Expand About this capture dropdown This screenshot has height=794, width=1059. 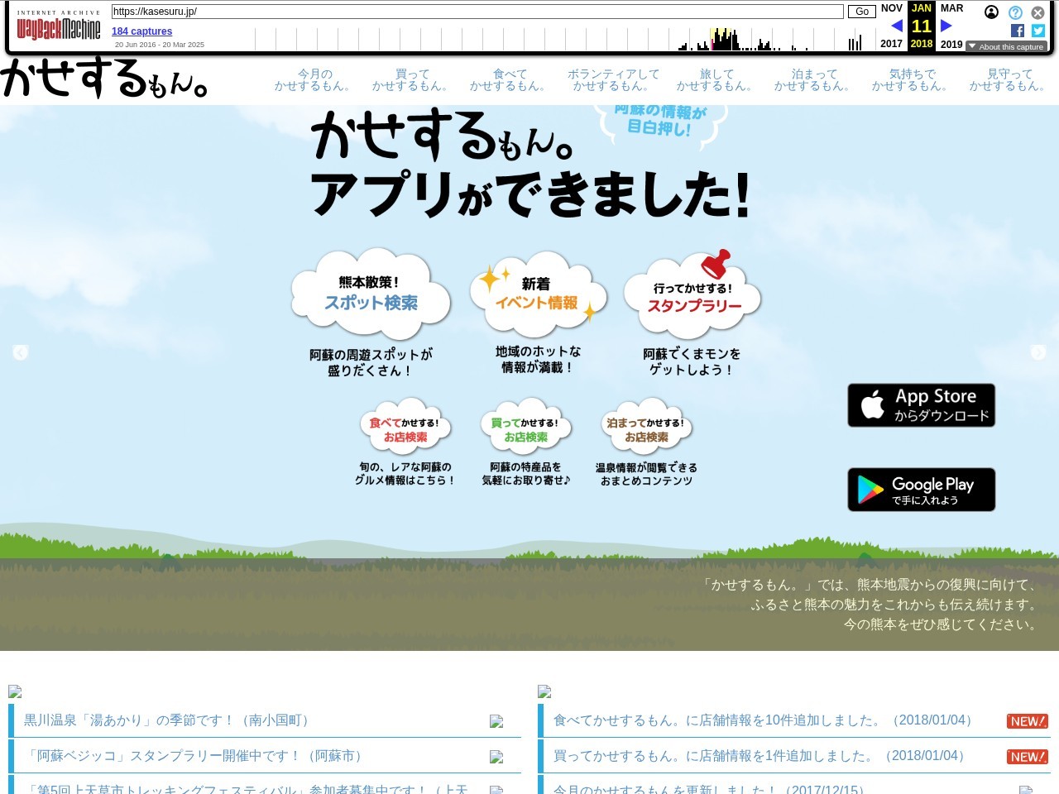coord(1006,47)
